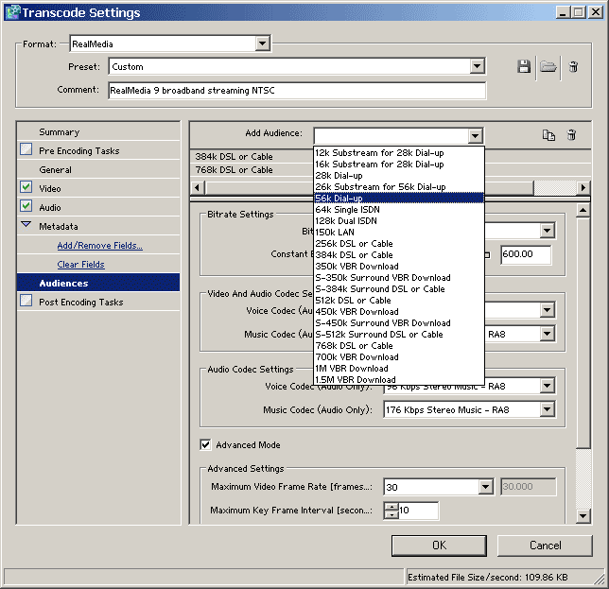Screen dimensions: 609x589
Task: Select 512k DSL or Cable option
Action: [399, 300]
